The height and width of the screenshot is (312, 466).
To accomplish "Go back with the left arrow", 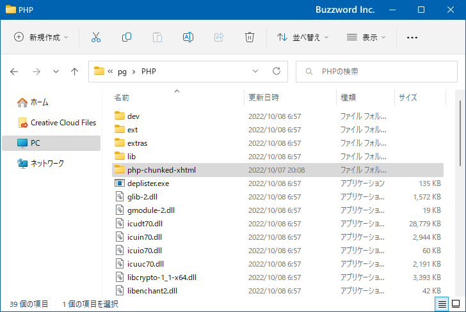I will 14,72.
